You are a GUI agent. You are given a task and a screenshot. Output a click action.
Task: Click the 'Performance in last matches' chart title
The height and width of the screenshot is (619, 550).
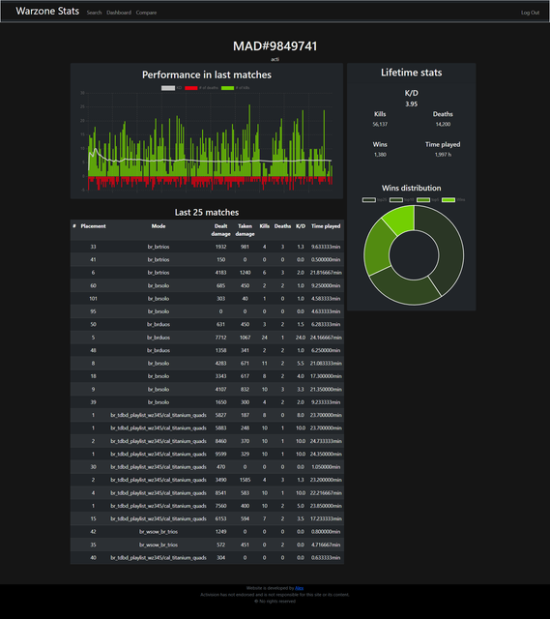207,75
